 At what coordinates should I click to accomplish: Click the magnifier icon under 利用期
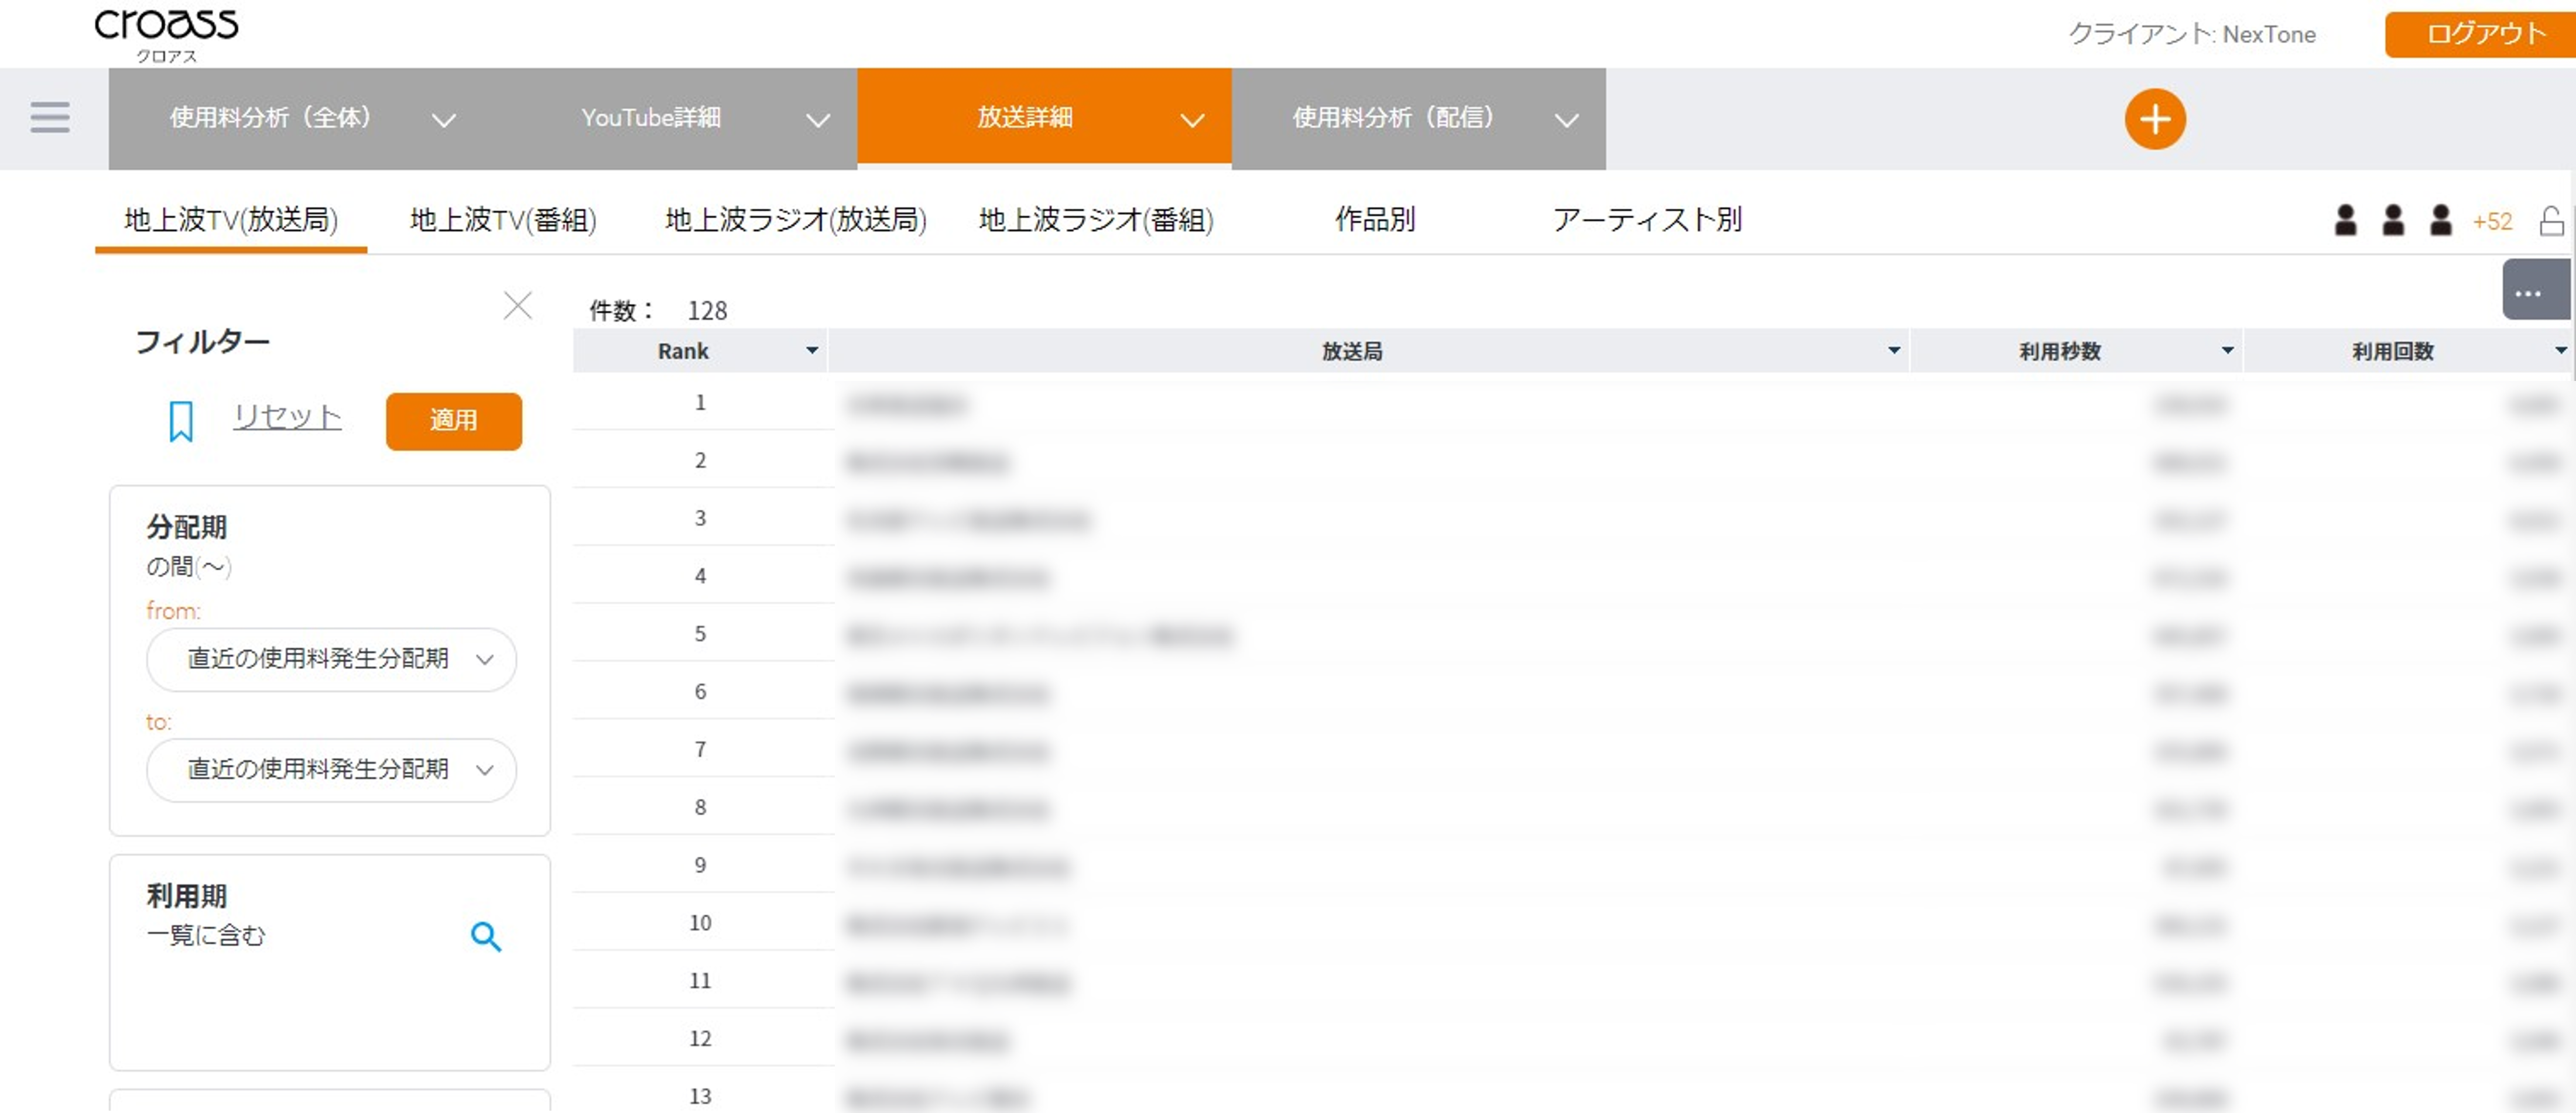pos(486,936)
